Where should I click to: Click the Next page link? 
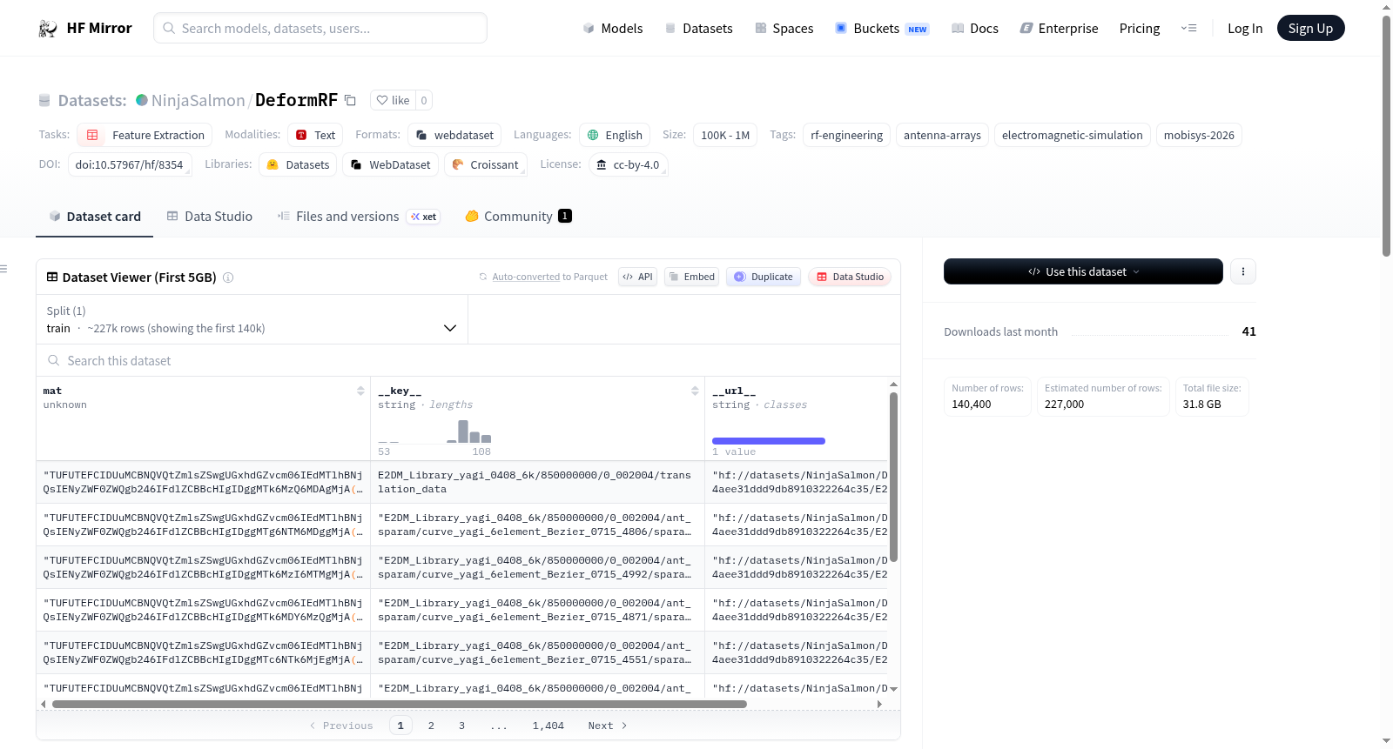click(x=608, y=726)
